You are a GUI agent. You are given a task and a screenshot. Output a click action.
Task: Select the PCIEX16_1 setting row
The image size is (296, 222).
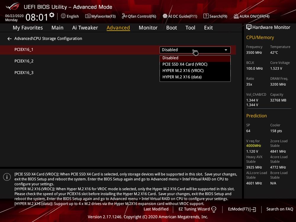[x=118, y=50]
